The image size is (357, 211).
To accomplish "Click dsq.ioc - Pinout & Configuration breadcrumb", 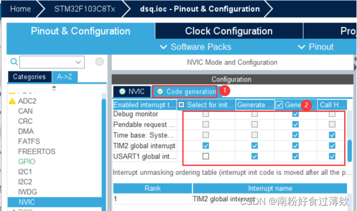I will click(x=200, y=9).
